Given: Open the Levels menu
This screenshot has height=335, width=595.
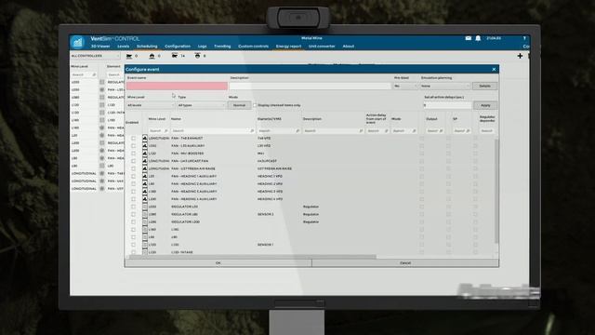Looking at the screenshot, I should point(124,47).
